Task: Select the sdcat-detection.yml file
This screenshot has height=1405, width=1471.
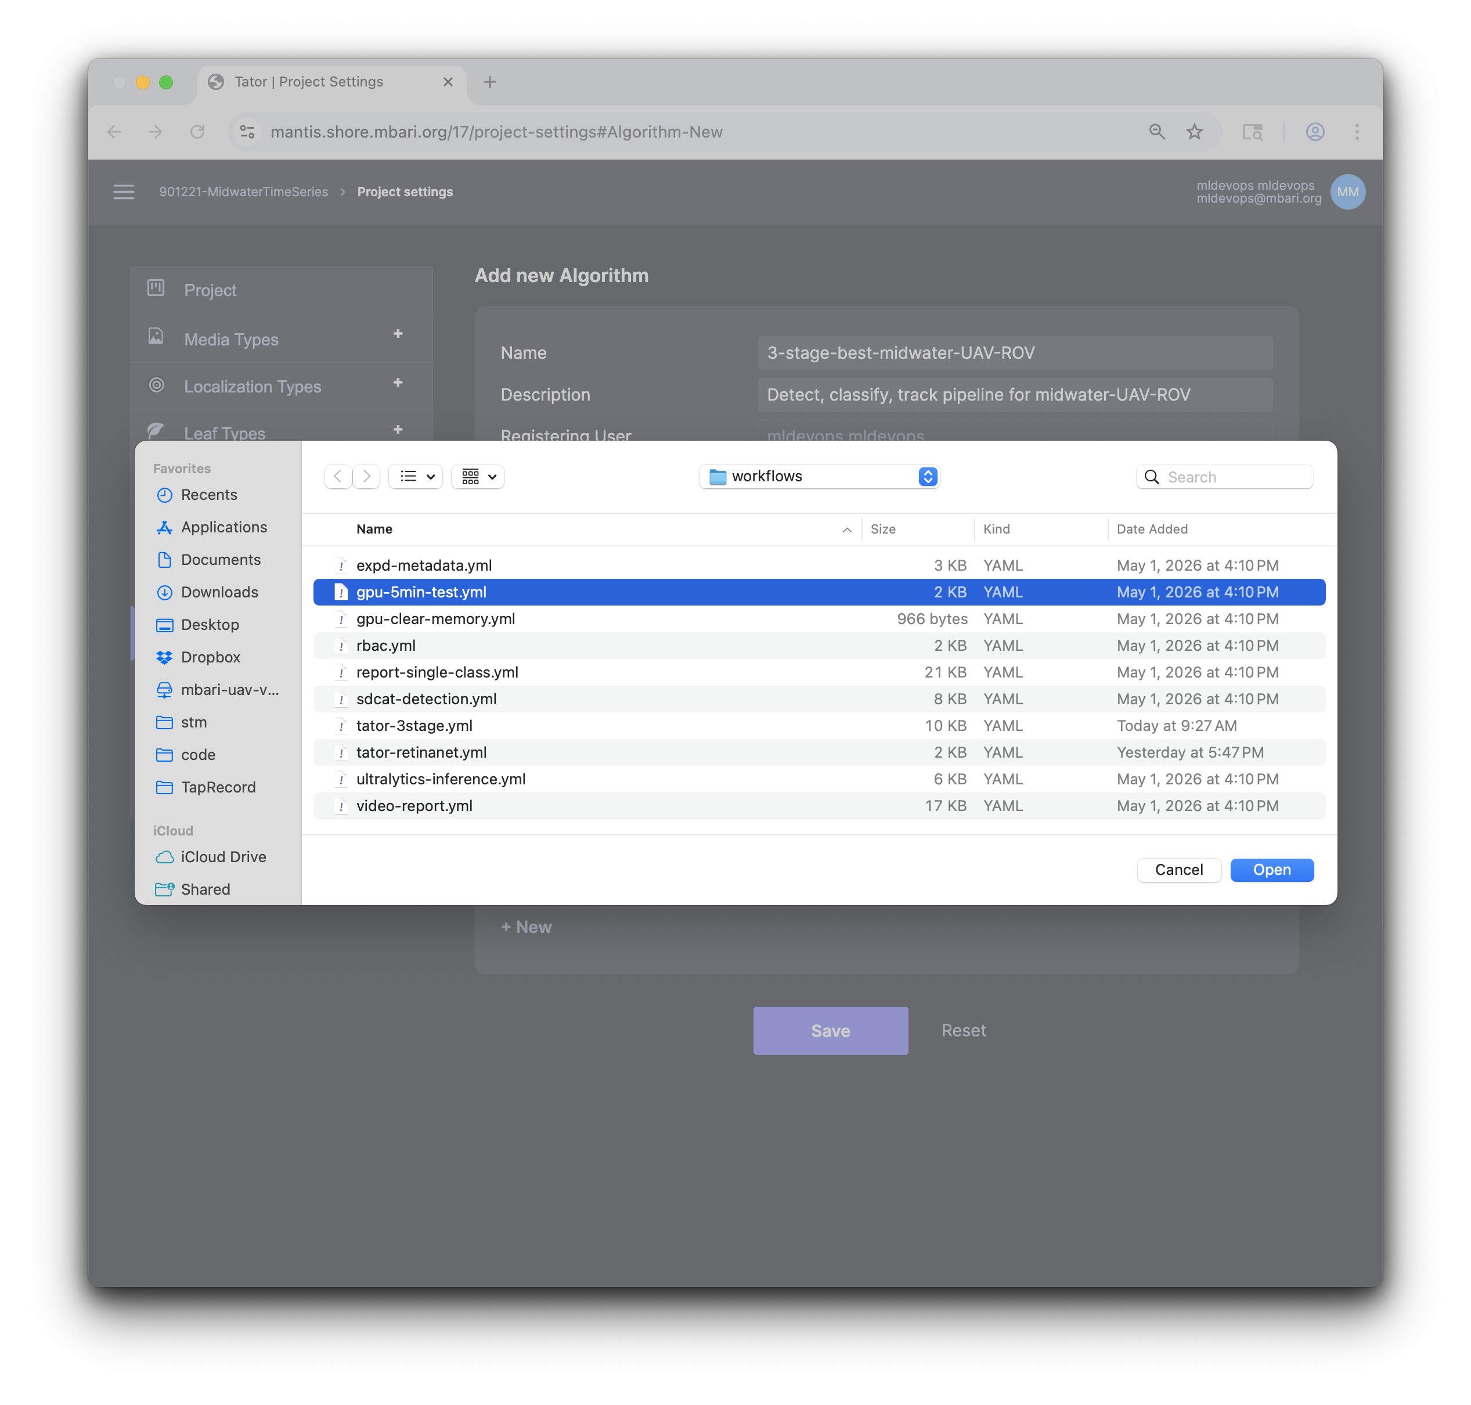Action: point(819,699)
